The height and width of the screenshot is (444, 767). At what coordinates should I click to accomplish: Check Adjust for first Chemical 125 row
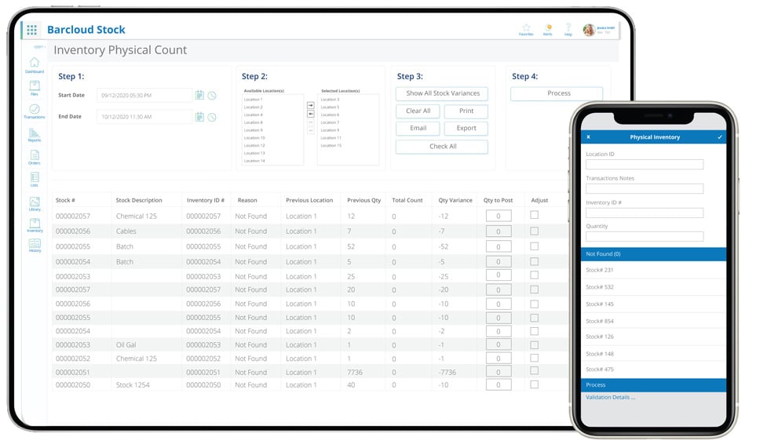[534, 215]
